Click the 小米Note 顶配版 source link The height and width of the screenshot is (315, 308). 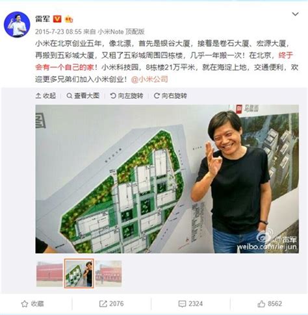click(x=121, y=32)
